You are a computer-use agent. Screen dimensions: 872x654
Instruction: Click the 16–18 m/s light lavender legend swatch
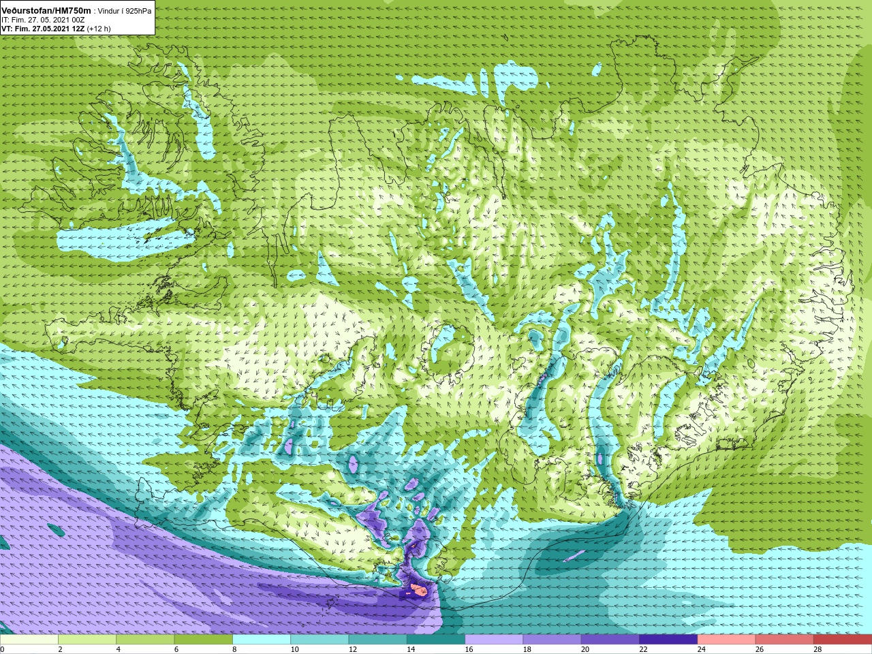click(494, 640)
